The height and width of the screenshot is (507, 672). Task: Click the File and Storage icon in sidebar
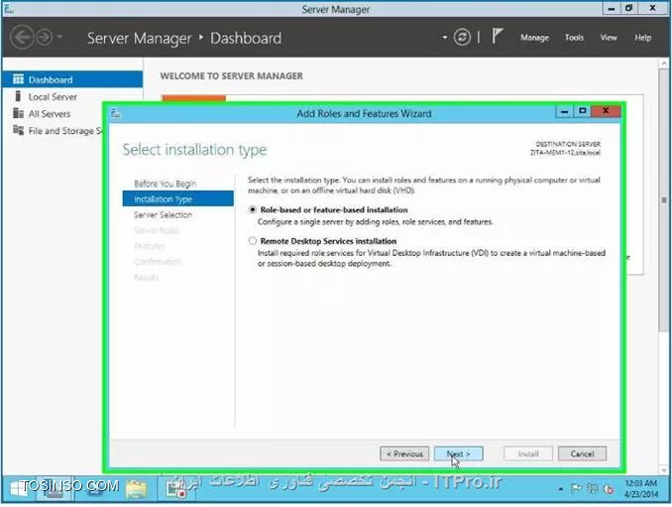(18, 130)
